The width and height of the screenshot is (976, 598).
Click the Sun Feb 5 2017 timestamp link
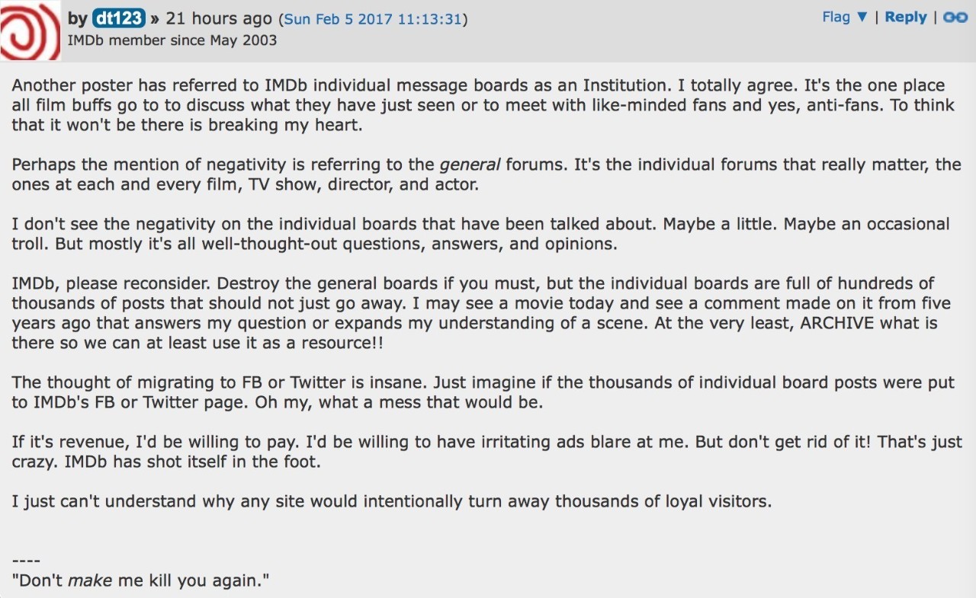(373, 19)
